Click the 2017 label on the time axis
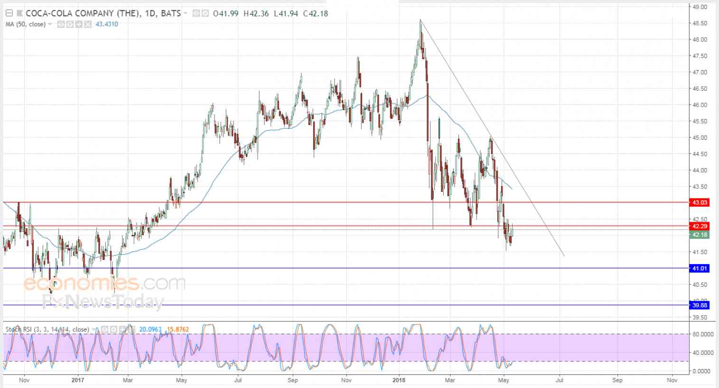Viewport: 719px width, 388px height. coord(77,380)
